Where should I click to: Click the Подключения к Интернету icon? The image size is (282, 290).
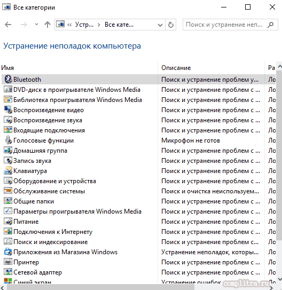click(x=8, y=232)
